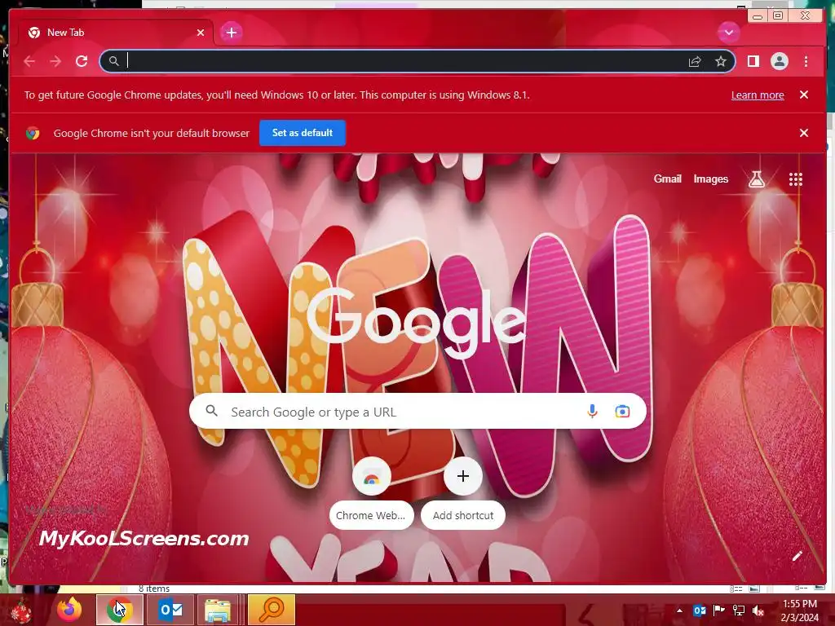This screenshot has width=835, height=626.
Task: Close the New Tab tab
Action: (x=201, y=33)
